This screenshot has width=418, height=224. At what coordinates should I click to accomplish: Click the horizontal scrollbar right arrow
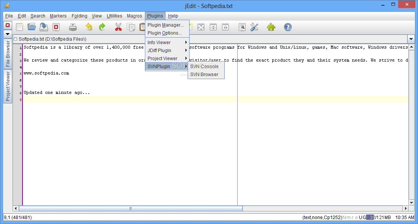[x=406, y=208]
